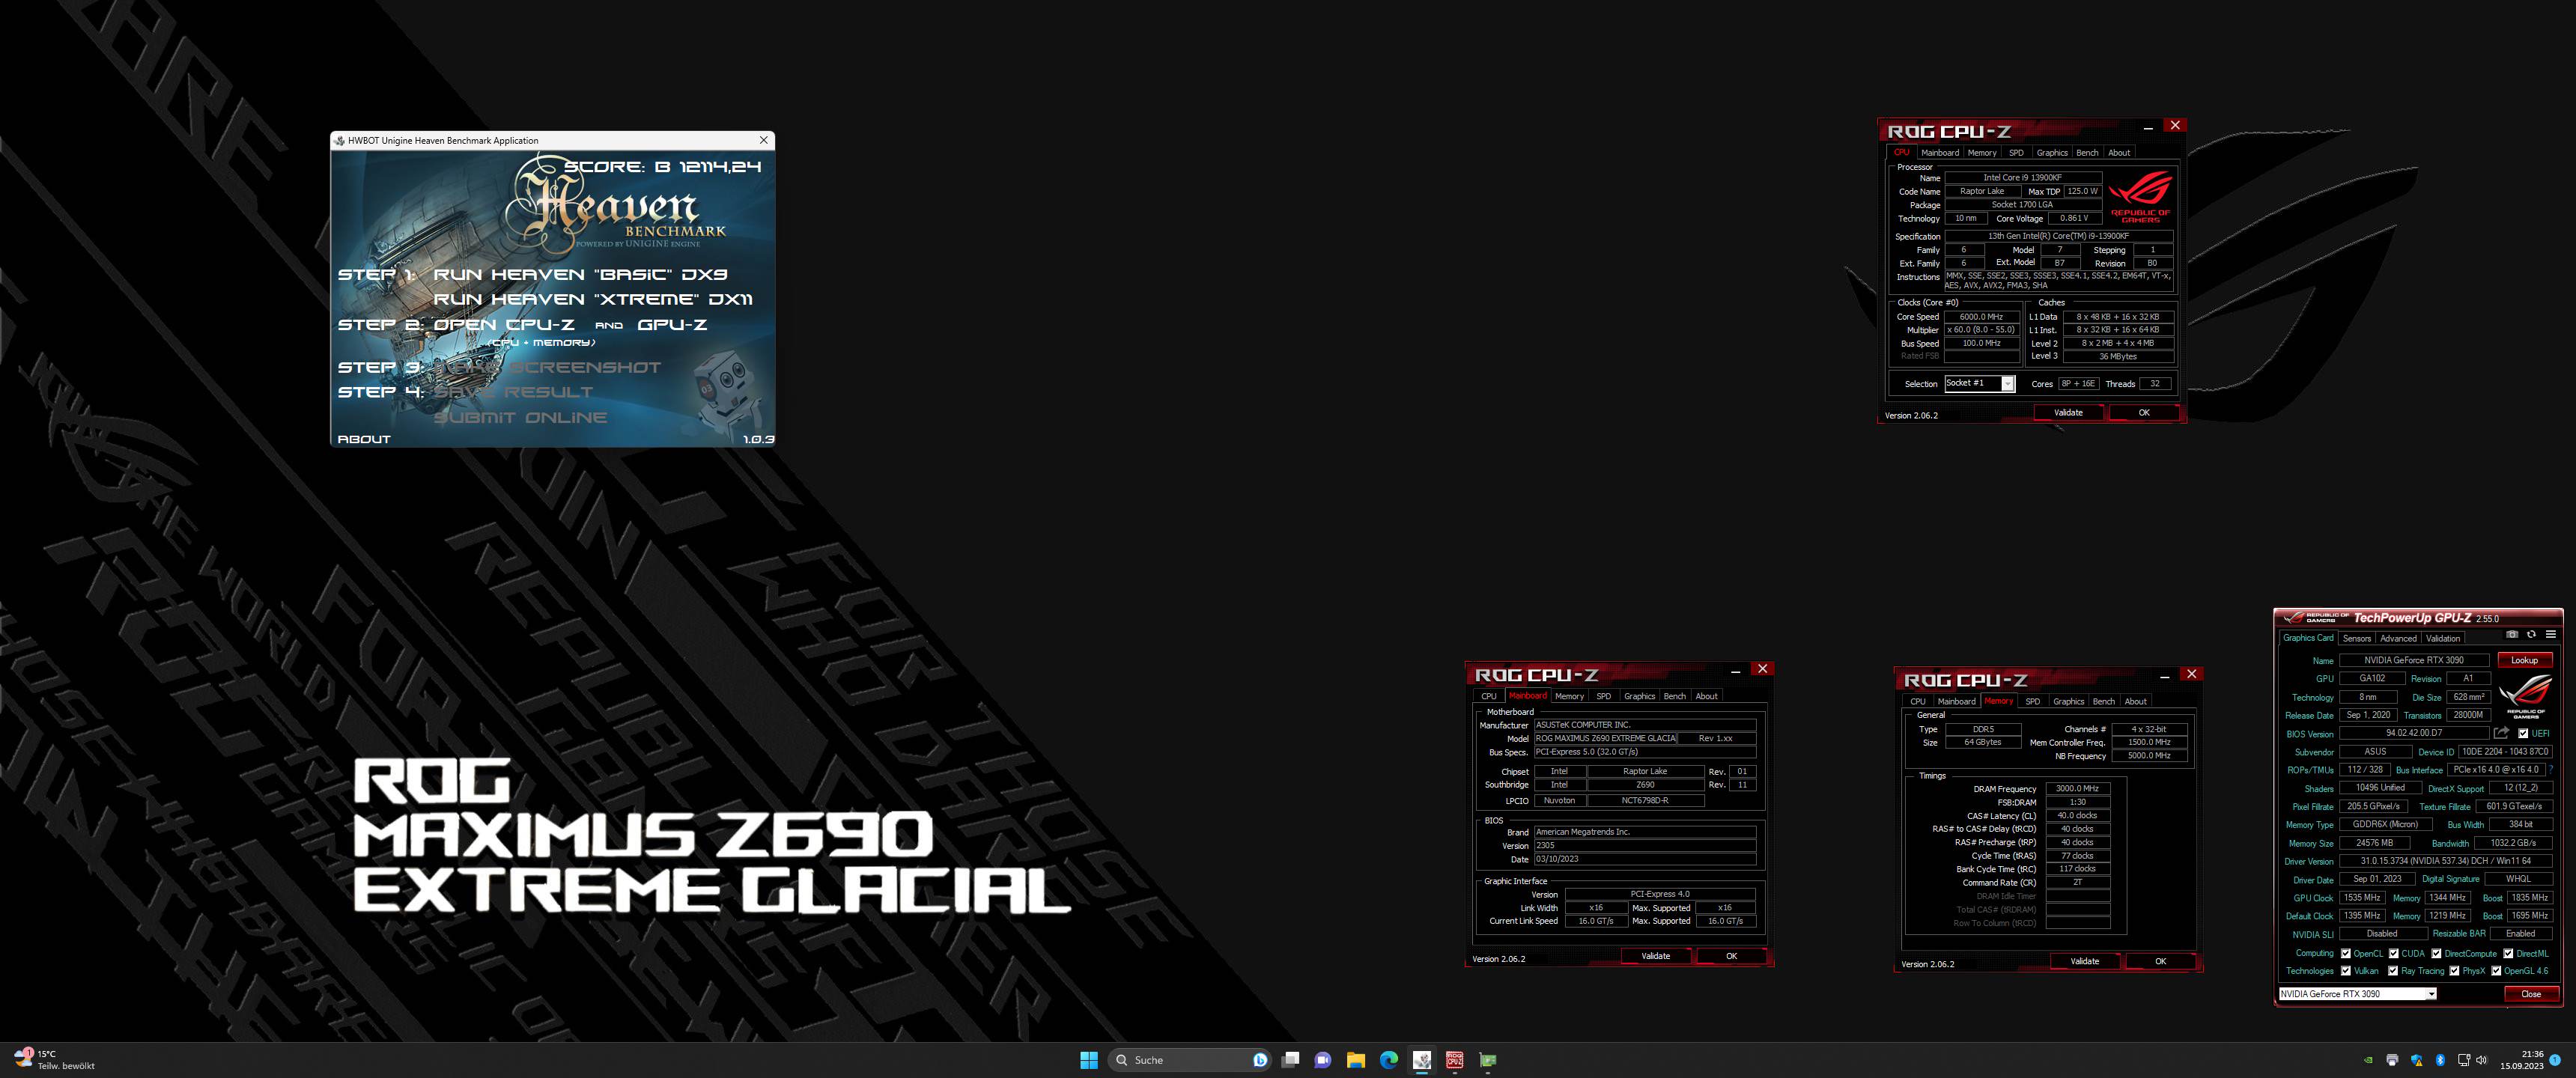Image resolution: width=2576 pixels, height=1078 pixels.
Task: Open Windows Start menu
Action: coord(1089,1060)
